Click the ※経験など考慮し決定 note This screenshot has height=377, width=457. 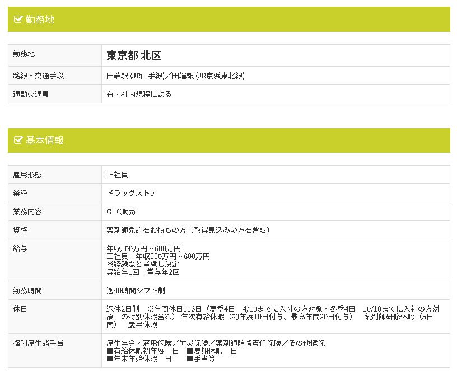point(143,265)
